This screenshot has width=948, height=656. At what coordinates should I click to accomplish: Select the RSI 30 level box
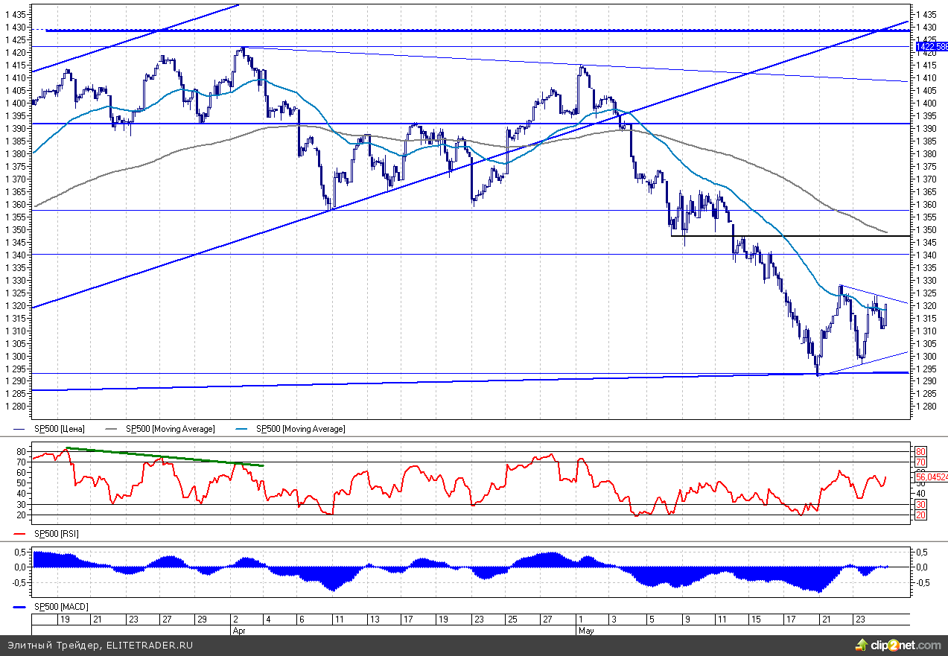(920, 505)
